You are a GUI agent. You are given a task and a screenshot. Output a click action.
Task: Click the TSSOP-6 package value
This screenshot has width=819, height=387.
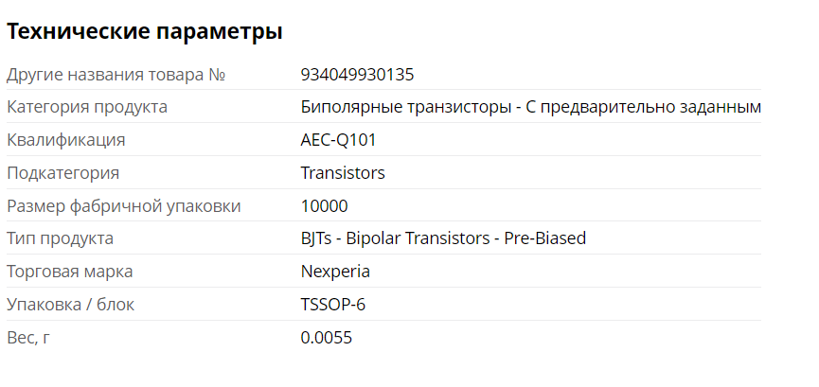pos(332,305)
